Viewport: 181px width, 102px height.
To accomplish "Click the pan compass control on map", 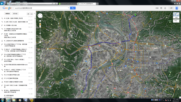I will pyautogui.click(x=40, y=16).
